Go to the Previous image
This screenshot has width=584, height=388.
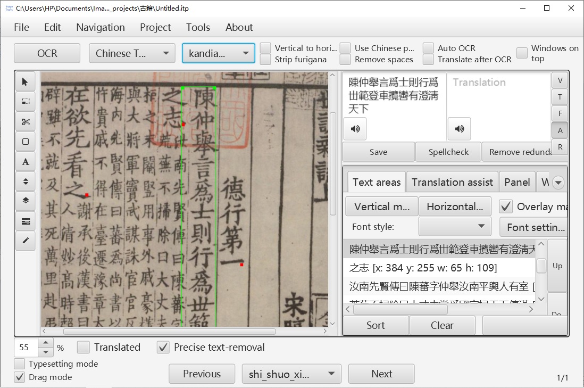click(202, 374)
